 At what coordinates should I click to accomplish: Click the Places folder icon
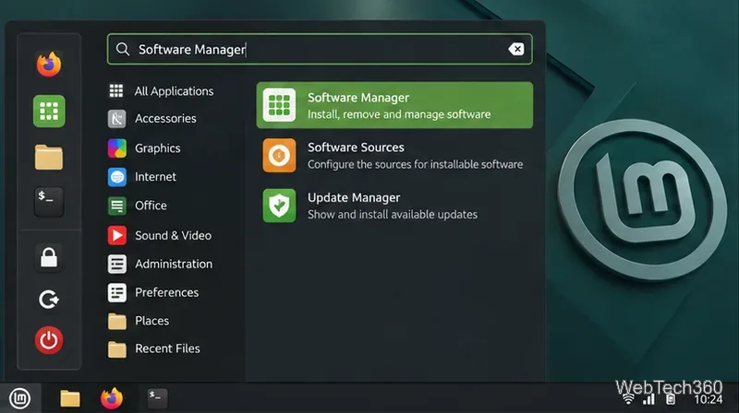[117, 322]
